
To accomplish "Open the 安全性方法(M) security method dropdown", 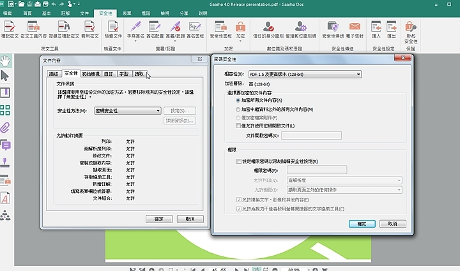I will pyautogui.click(x=127, y=110).
